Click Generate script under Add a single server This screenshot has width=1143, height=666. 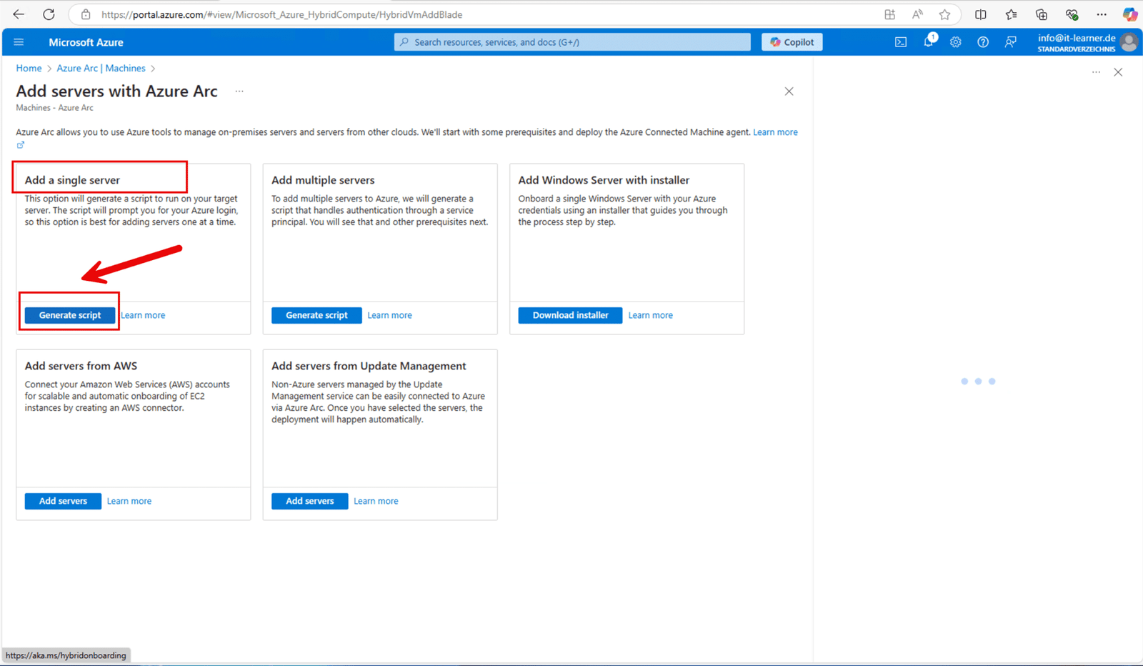[x=69, y=314]
